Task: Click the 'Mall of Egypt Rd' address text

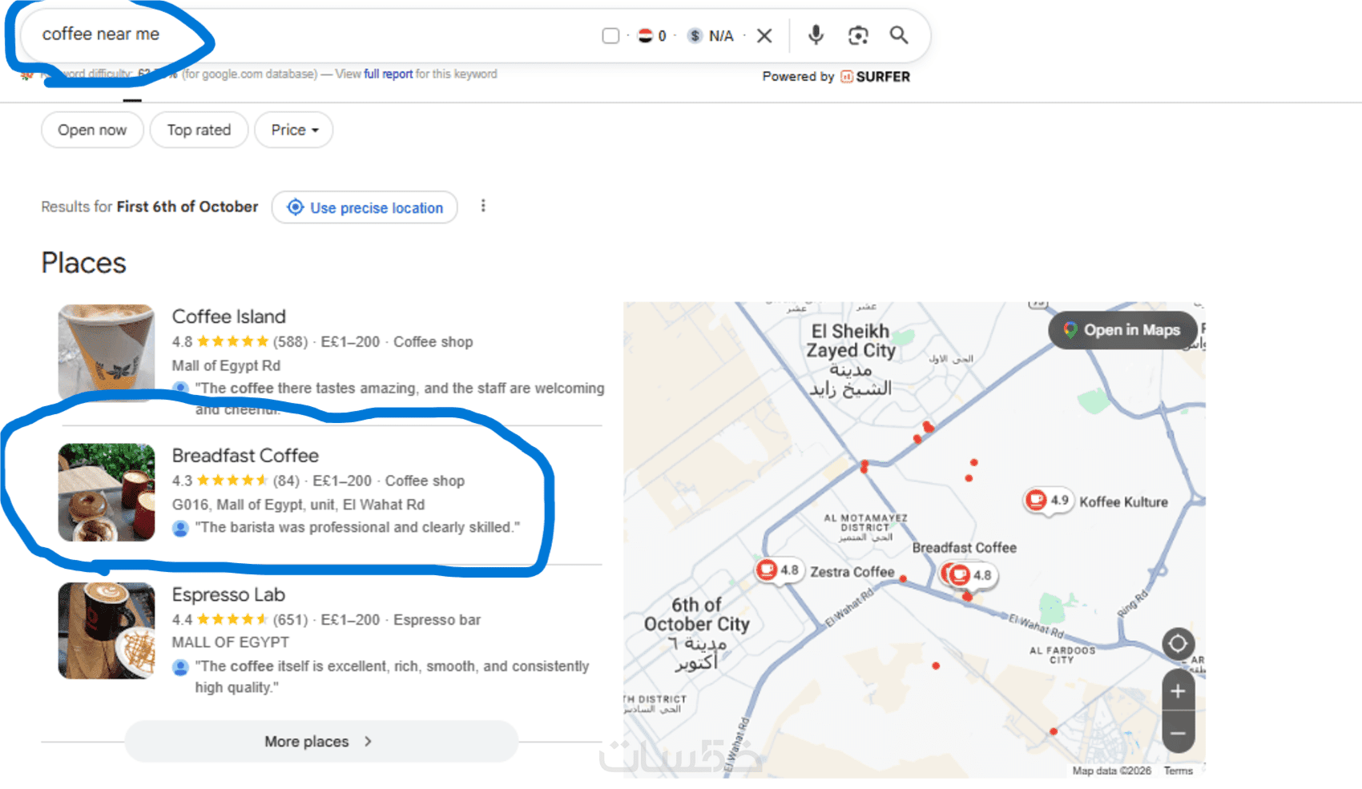Action: (x=226, y=365)
